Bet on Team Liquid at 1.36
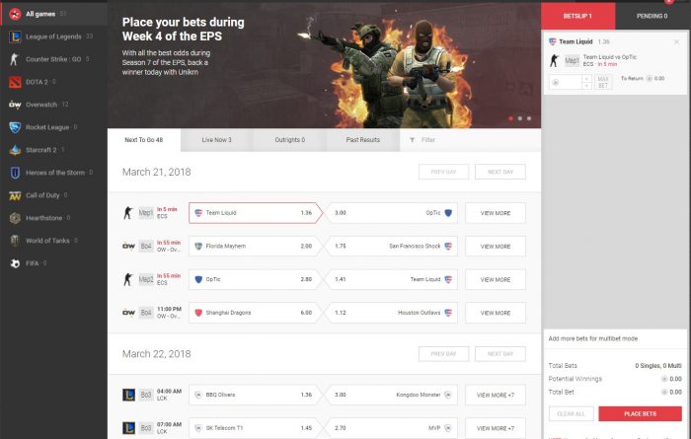The image size is (691, 439). point(255,213)
